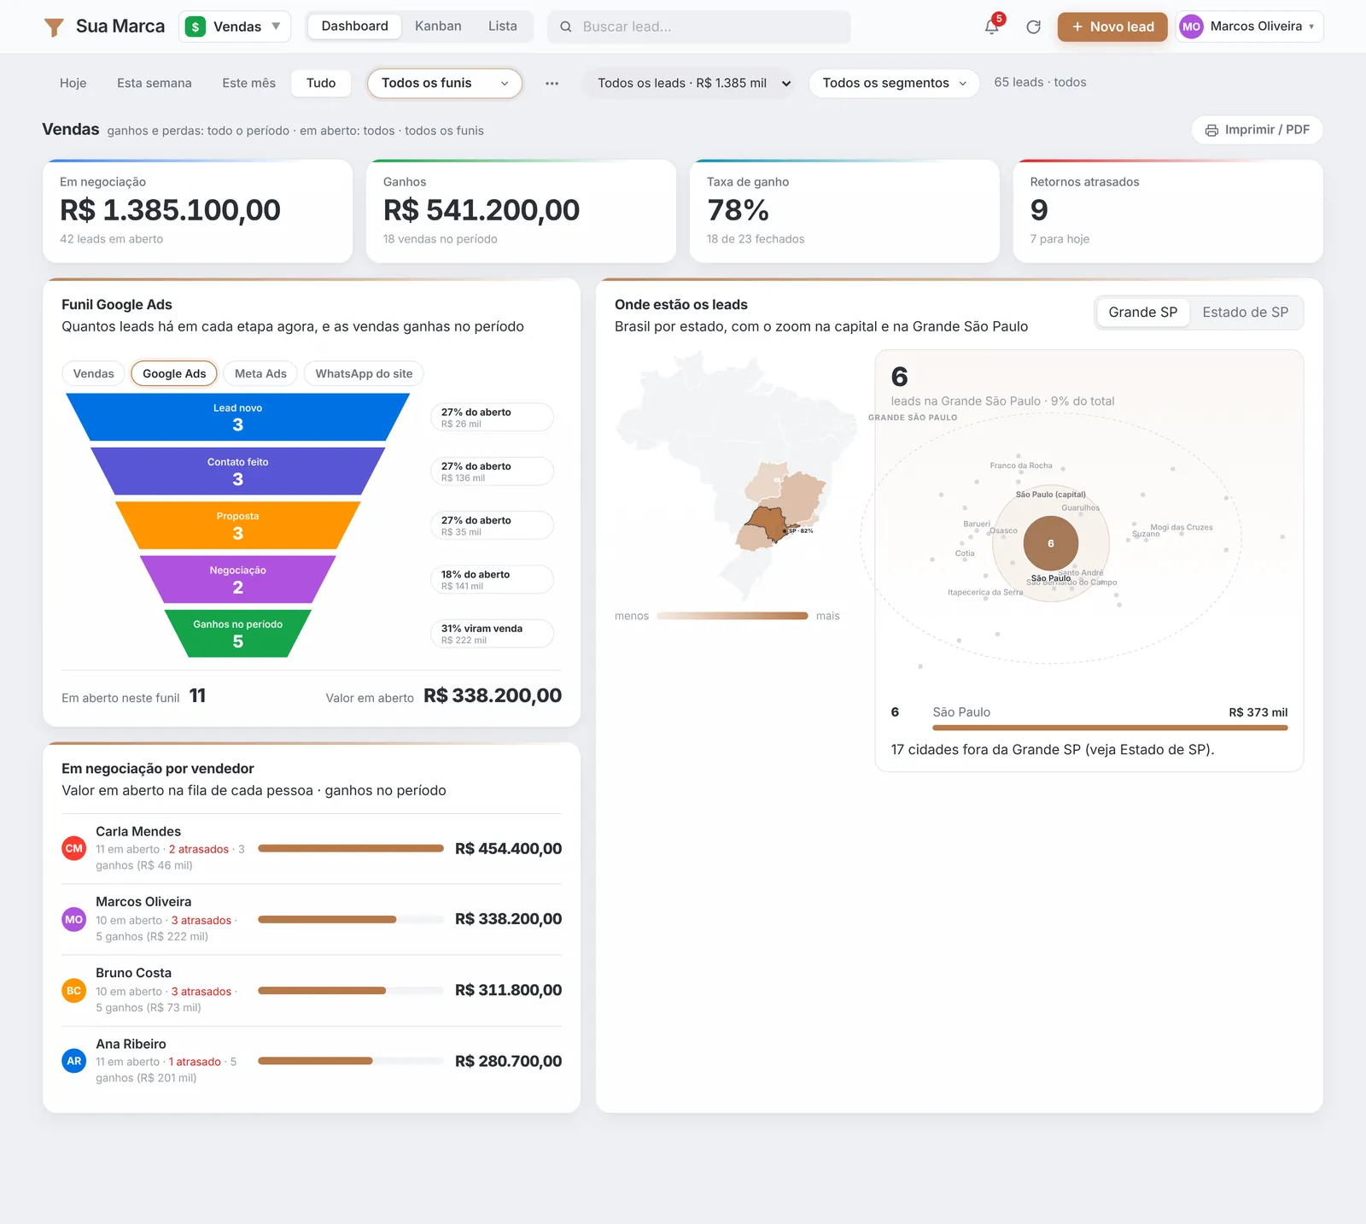This screenshot has width=1366, height=1224.
Task: Click the printer icon in Imprimir button
Action: [x=1211, y=130]
